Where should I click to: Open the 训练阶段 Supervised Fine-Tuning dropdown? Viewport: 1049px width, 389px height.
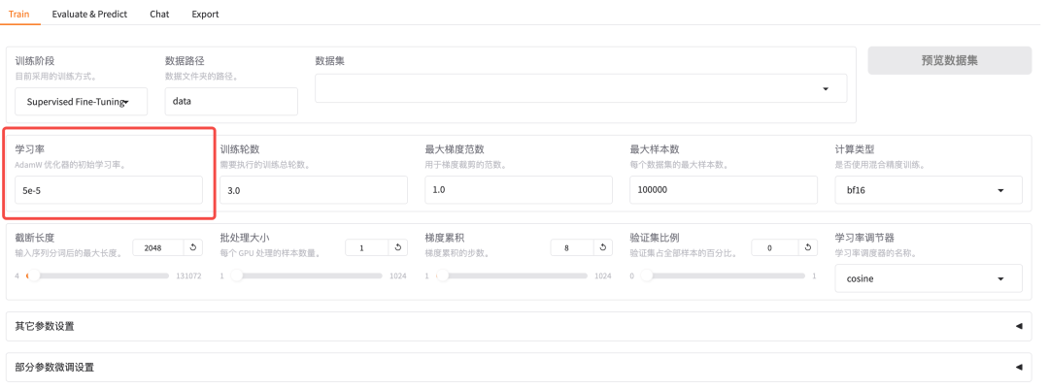[x=81, y=102]
